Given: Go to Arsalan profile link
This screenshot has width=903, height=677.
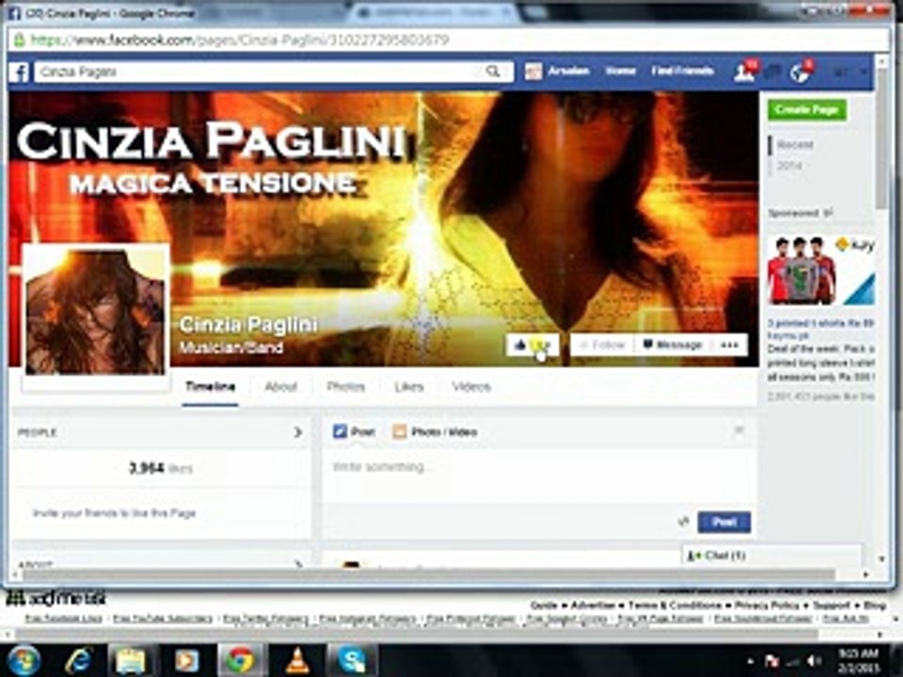Looking at the screenshot, I should 568,71.
